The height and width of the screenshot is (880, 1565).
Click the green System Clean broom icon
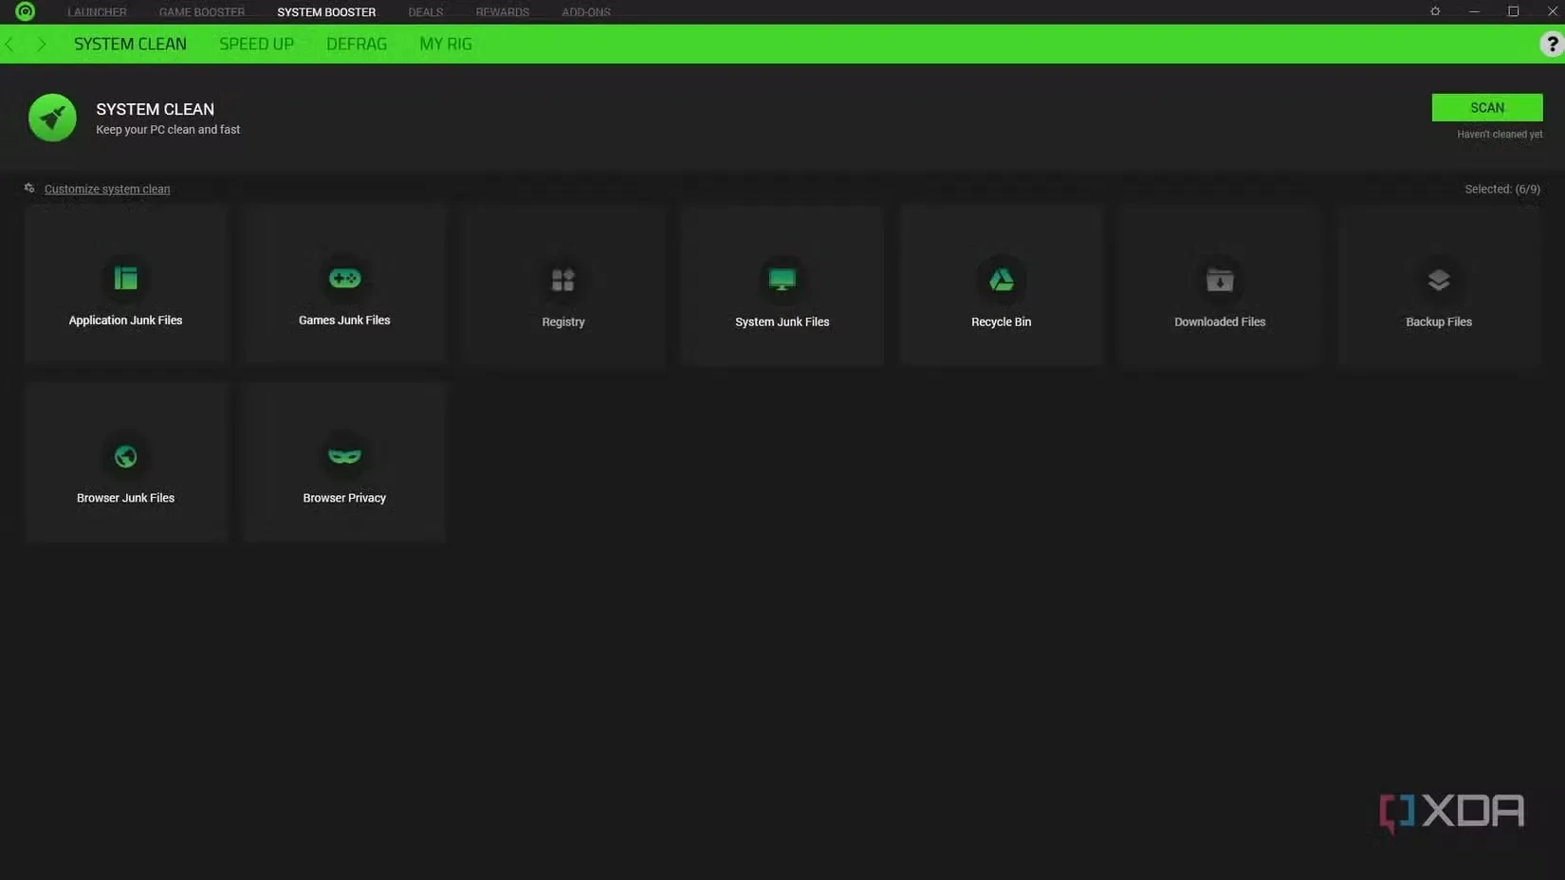coord(52,118)
